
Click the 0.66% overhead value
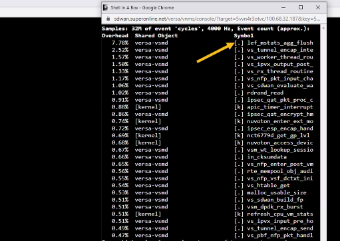(x=120, y=157)
